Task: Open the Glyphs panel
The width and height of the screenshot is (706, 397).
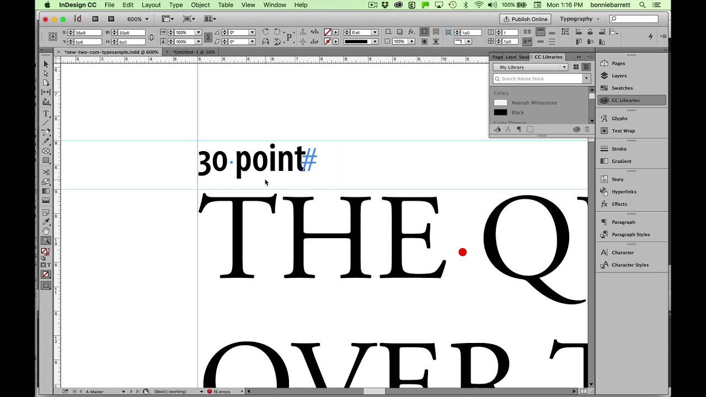Action: (619, 119)
